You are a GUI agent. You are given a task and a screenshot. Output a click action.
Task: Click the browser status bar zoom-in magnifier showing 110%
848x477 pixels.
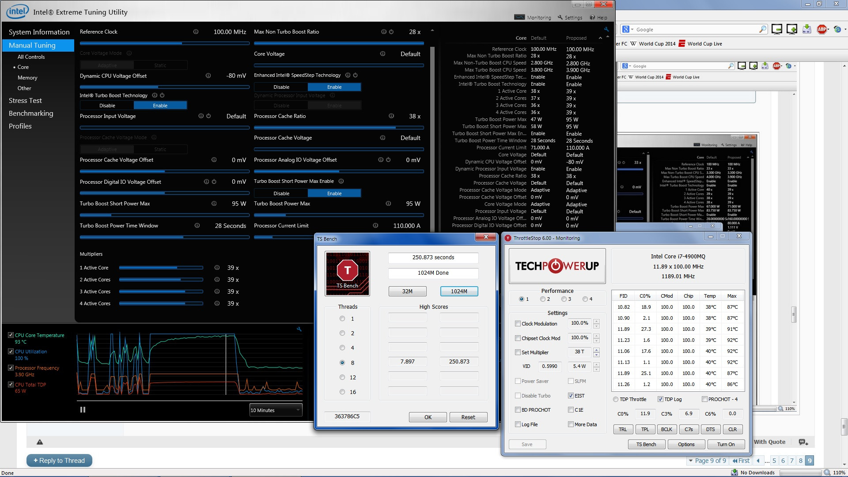[x=827, y=473]
